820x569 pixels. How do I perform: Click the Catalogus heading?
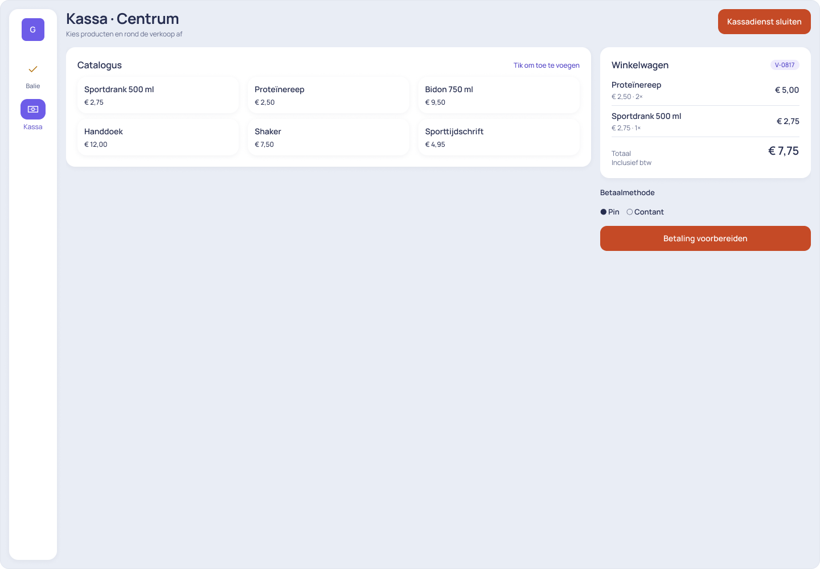click(x=100, y=65)
